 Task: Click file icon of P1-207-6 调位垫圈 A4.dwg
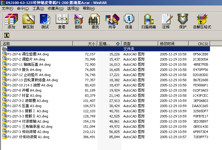(x=5, y=54)
